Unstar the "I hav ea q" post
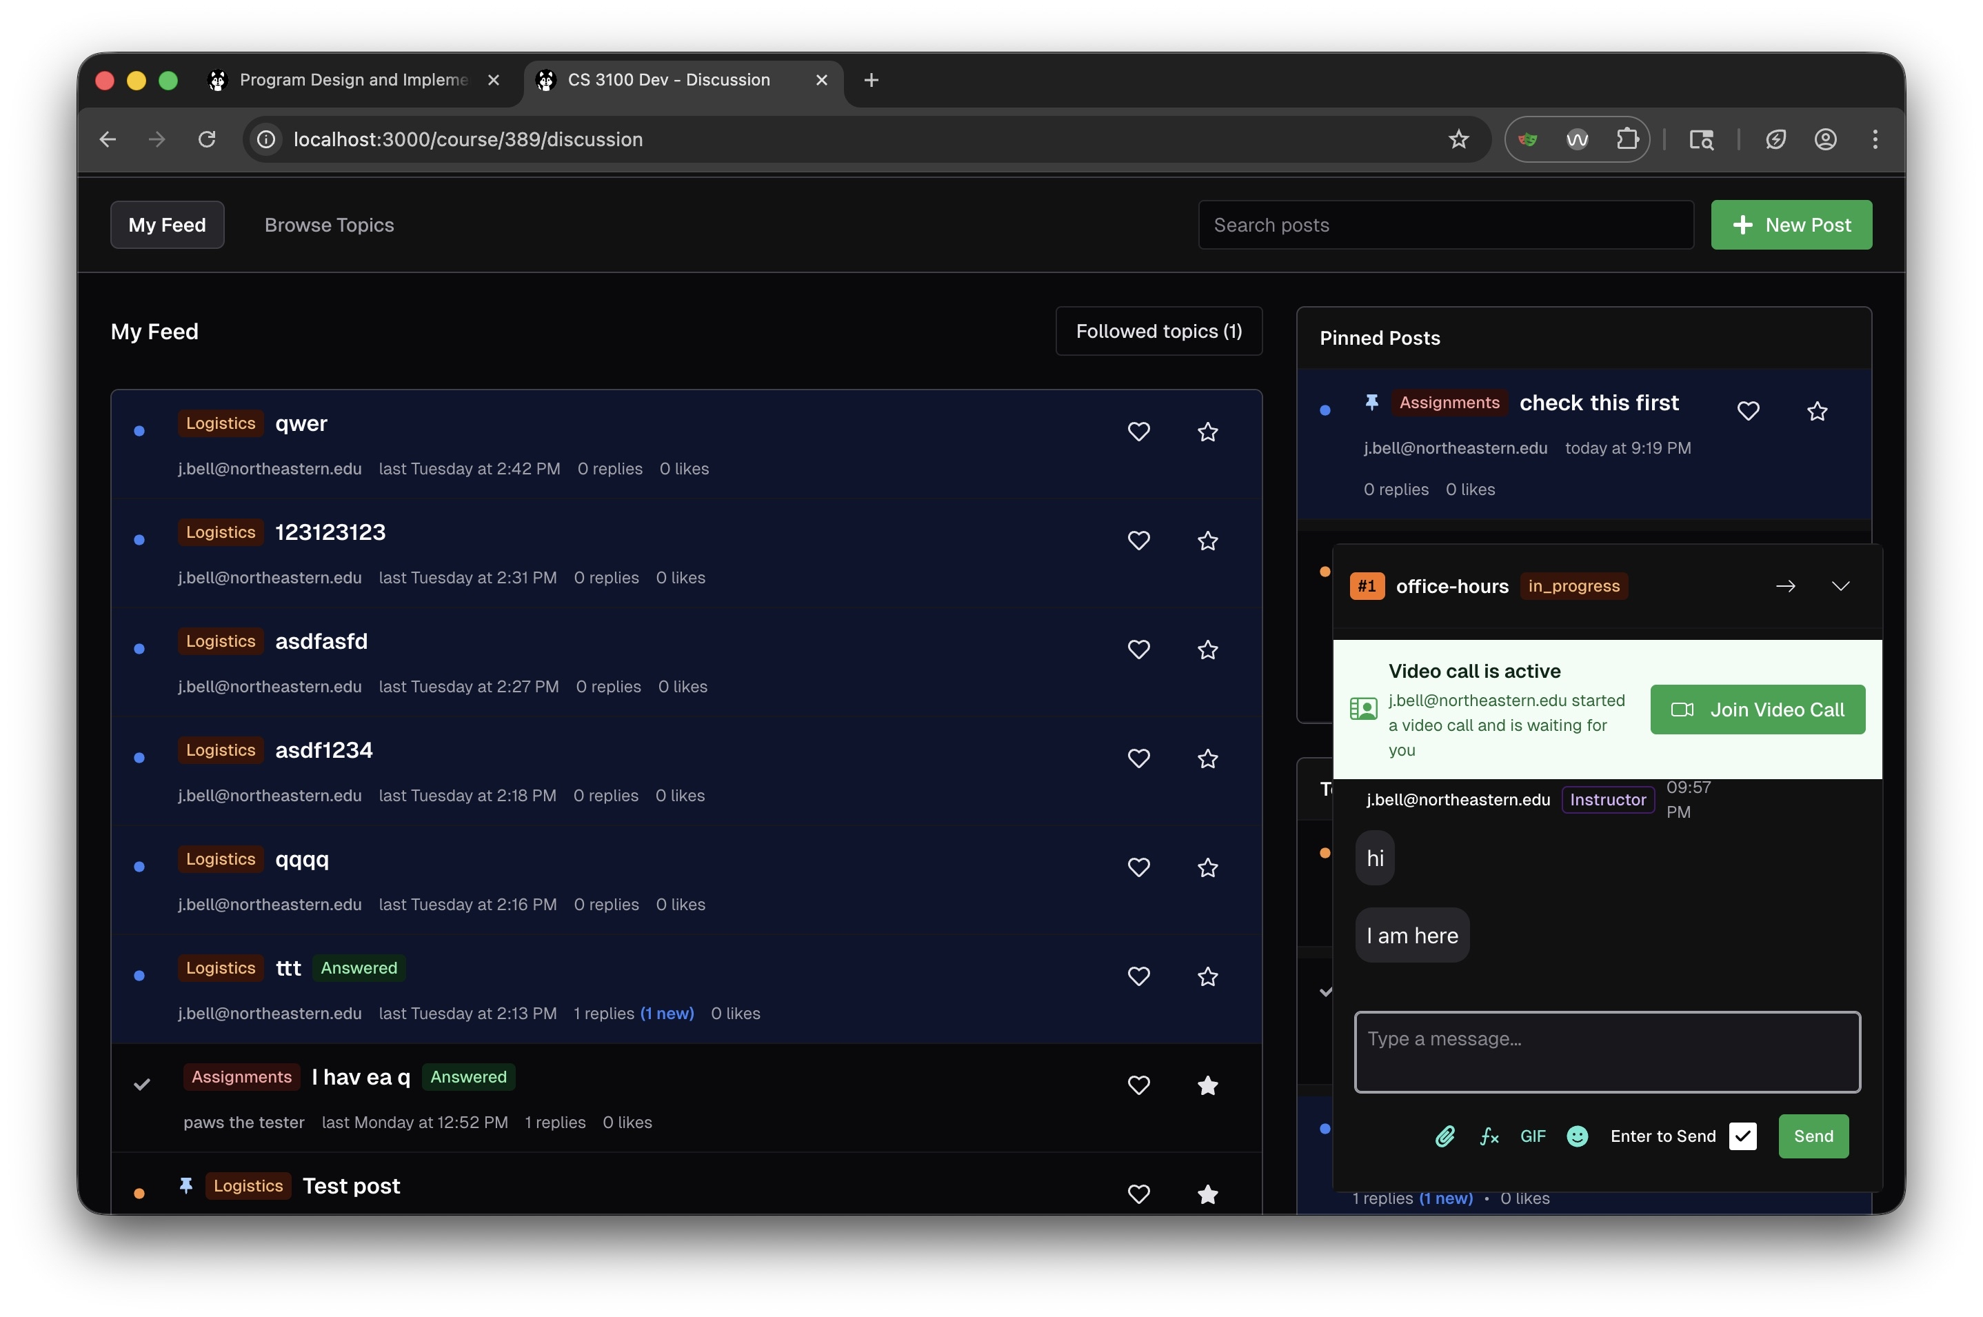 (1207, 1085)
